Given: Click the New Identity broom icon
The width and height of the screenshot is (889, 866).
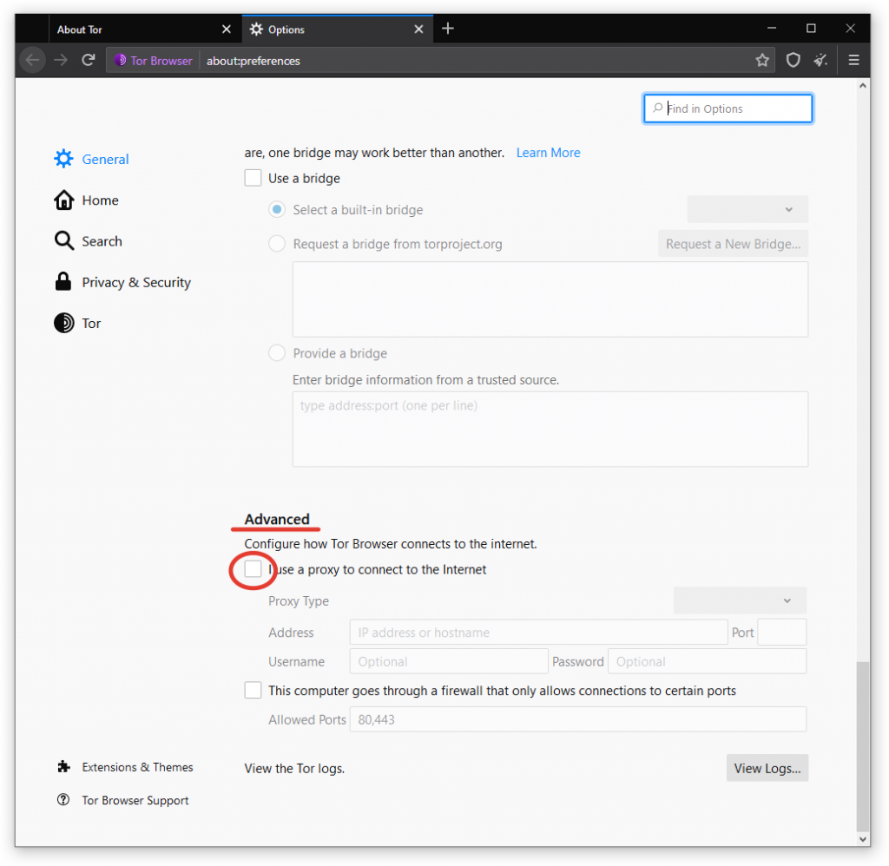Looking at the screenshot, I should point(820,60).
